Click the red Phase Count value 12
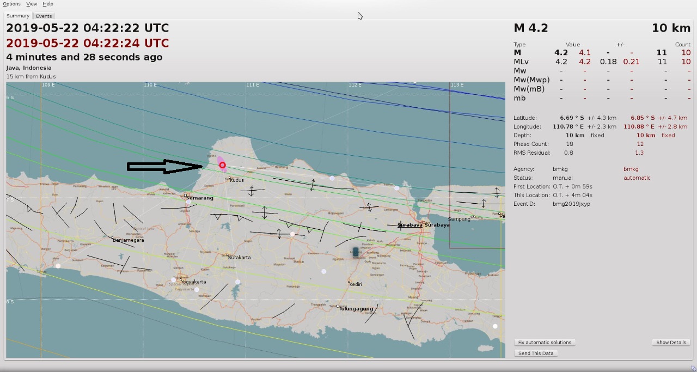Image resolution: width=697 pixels, height=372 pixels. tap(640, 144)
